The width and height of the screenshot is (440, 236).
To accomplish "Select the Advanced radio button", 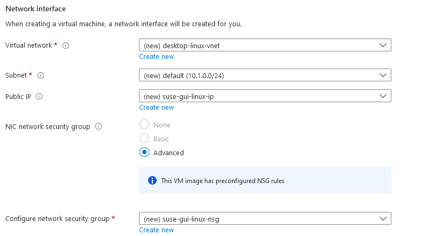I will 144,153.
